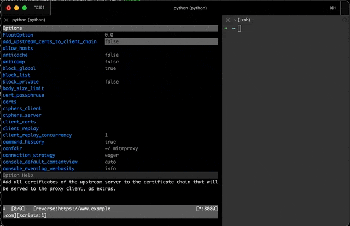350x226 pixels.
Task: Select the ~ (-zsh) pane title
Action: pos(242,20)
